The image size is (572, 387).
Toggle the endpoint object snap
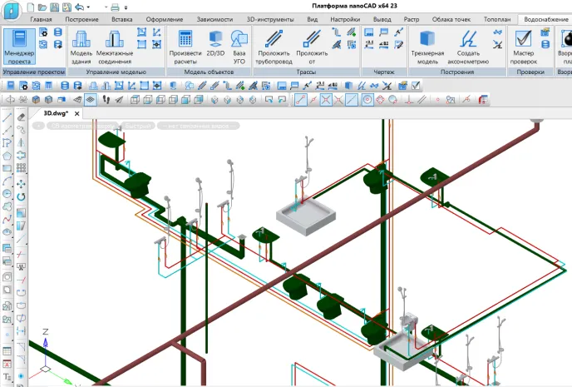[302, 100]
